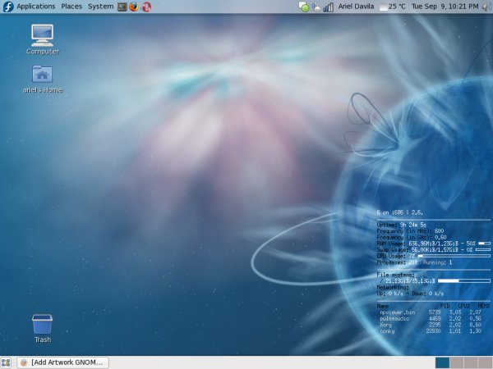Click the root file system usage bar

[x=464, y=280]
